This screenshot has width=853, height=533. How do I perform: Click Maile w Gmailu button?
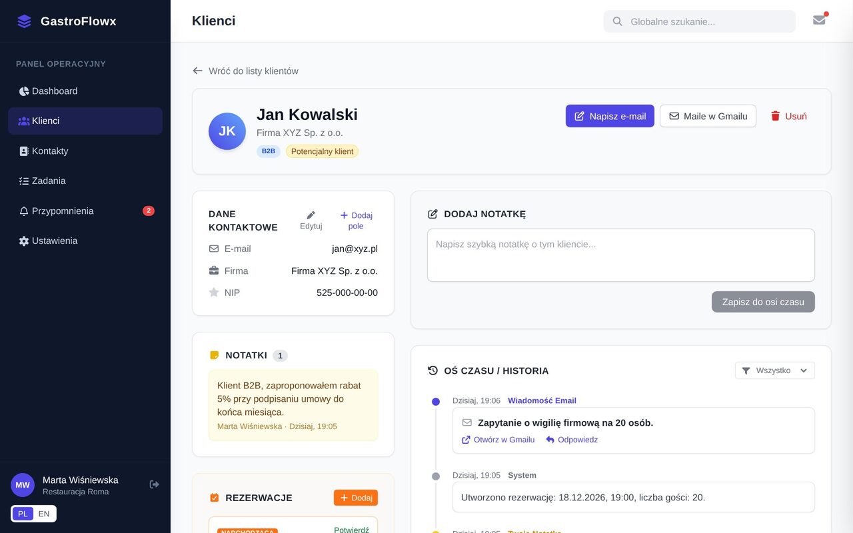click(x=708, y=116)
